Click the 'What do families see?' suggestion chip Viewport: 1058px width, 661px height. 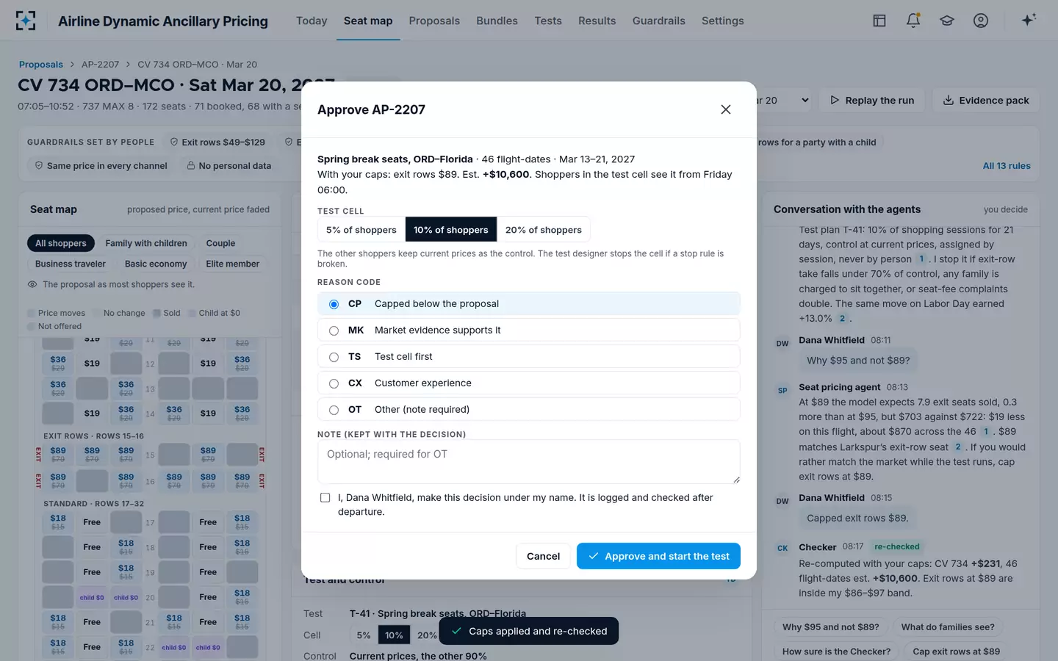click(948, 627)
